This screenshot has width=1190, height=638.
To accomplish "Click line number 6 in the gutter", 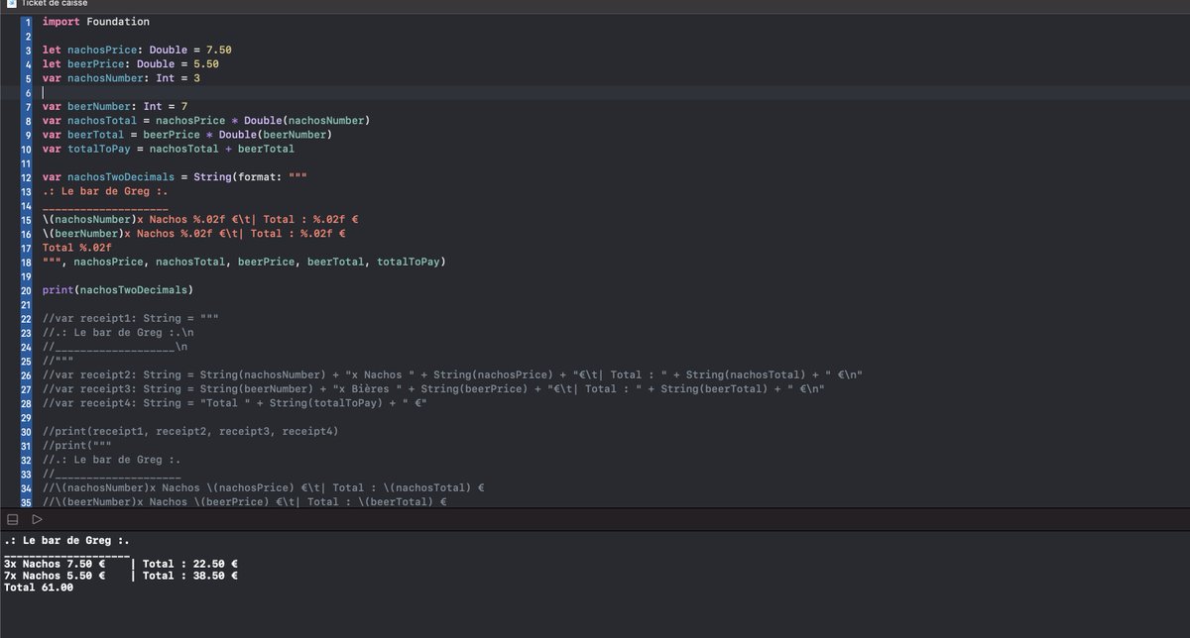I will click(x=28, y=92).
